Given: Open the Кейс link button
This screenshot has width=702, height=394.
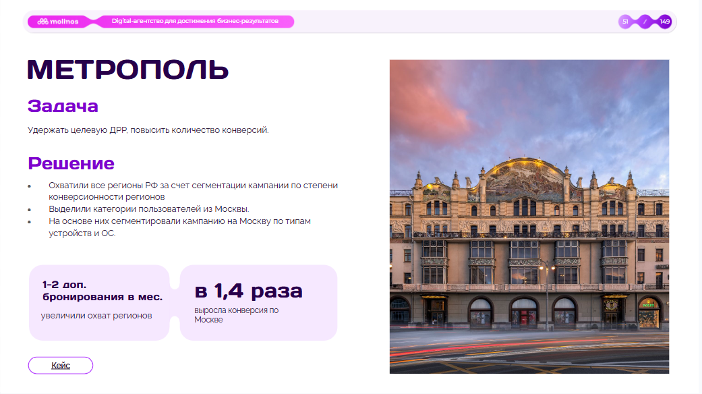Looking at the screenshot, I should click(61, 366).
